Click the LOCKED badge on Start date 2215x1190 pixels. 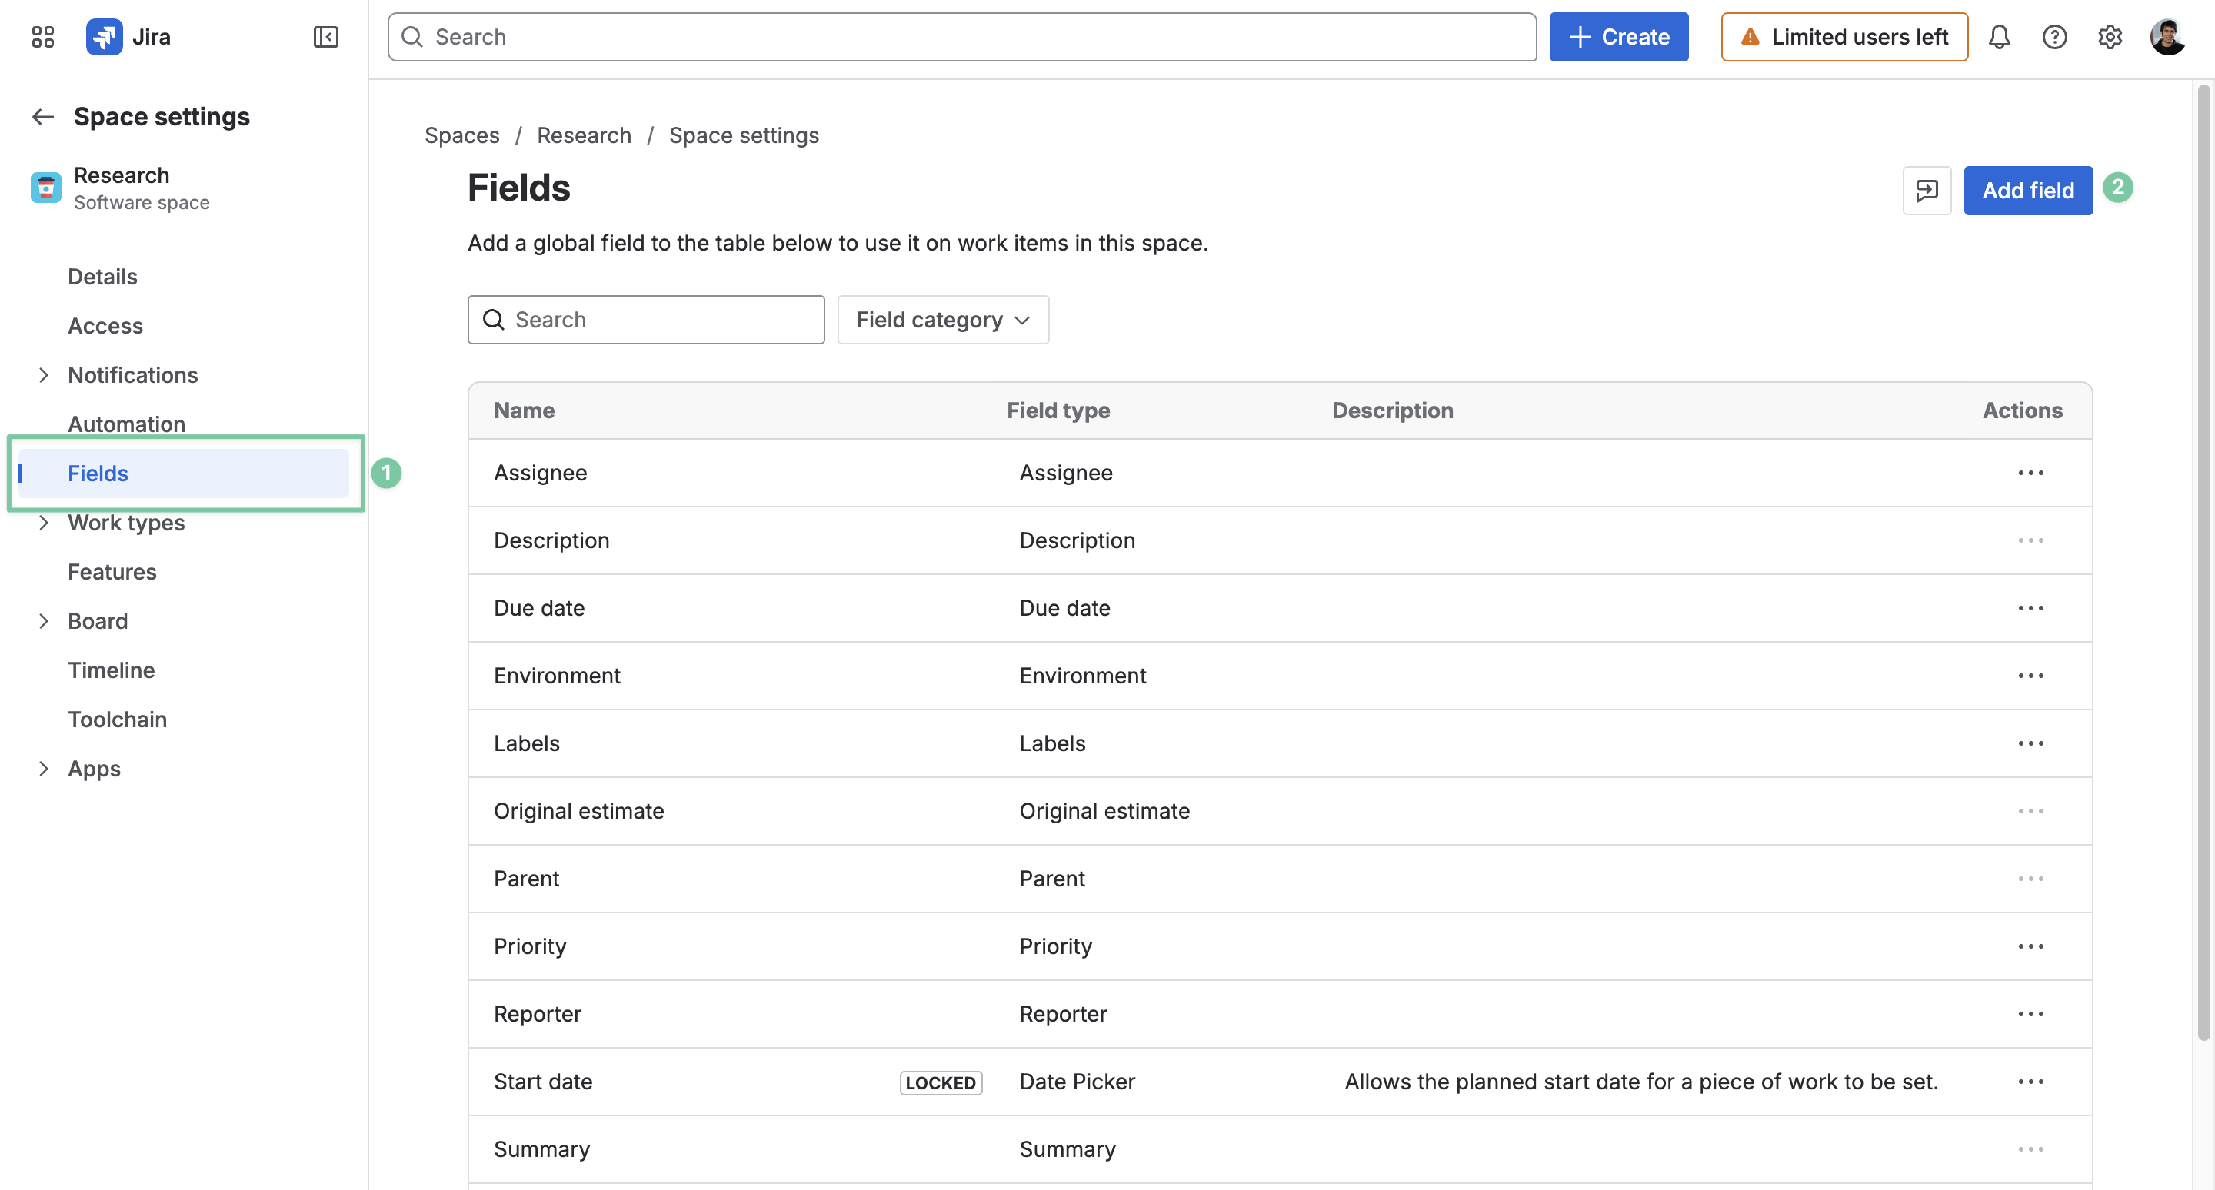click(x=941, y=1082)
